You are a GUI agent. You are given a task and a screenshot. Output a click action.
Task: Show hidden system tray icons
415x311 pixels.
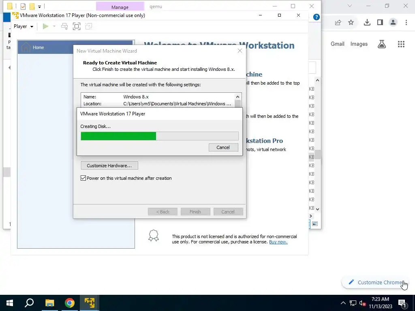click(x=343, y=303)
